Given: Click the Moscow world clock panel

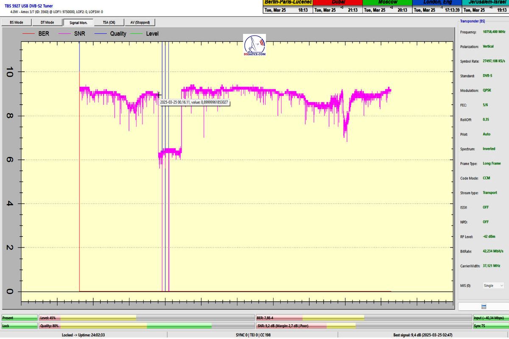Looking at the screenshot, I should pyautogui.click(x=387, y=7).
